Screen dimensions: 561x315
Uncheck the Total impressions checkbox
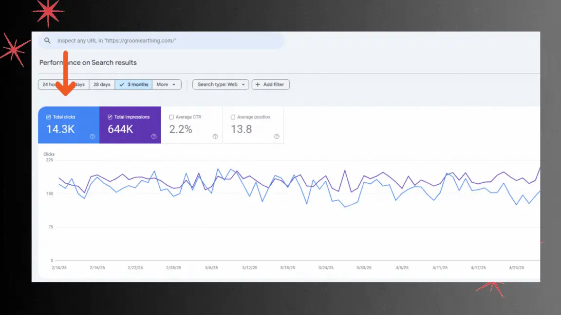point(110,117)
